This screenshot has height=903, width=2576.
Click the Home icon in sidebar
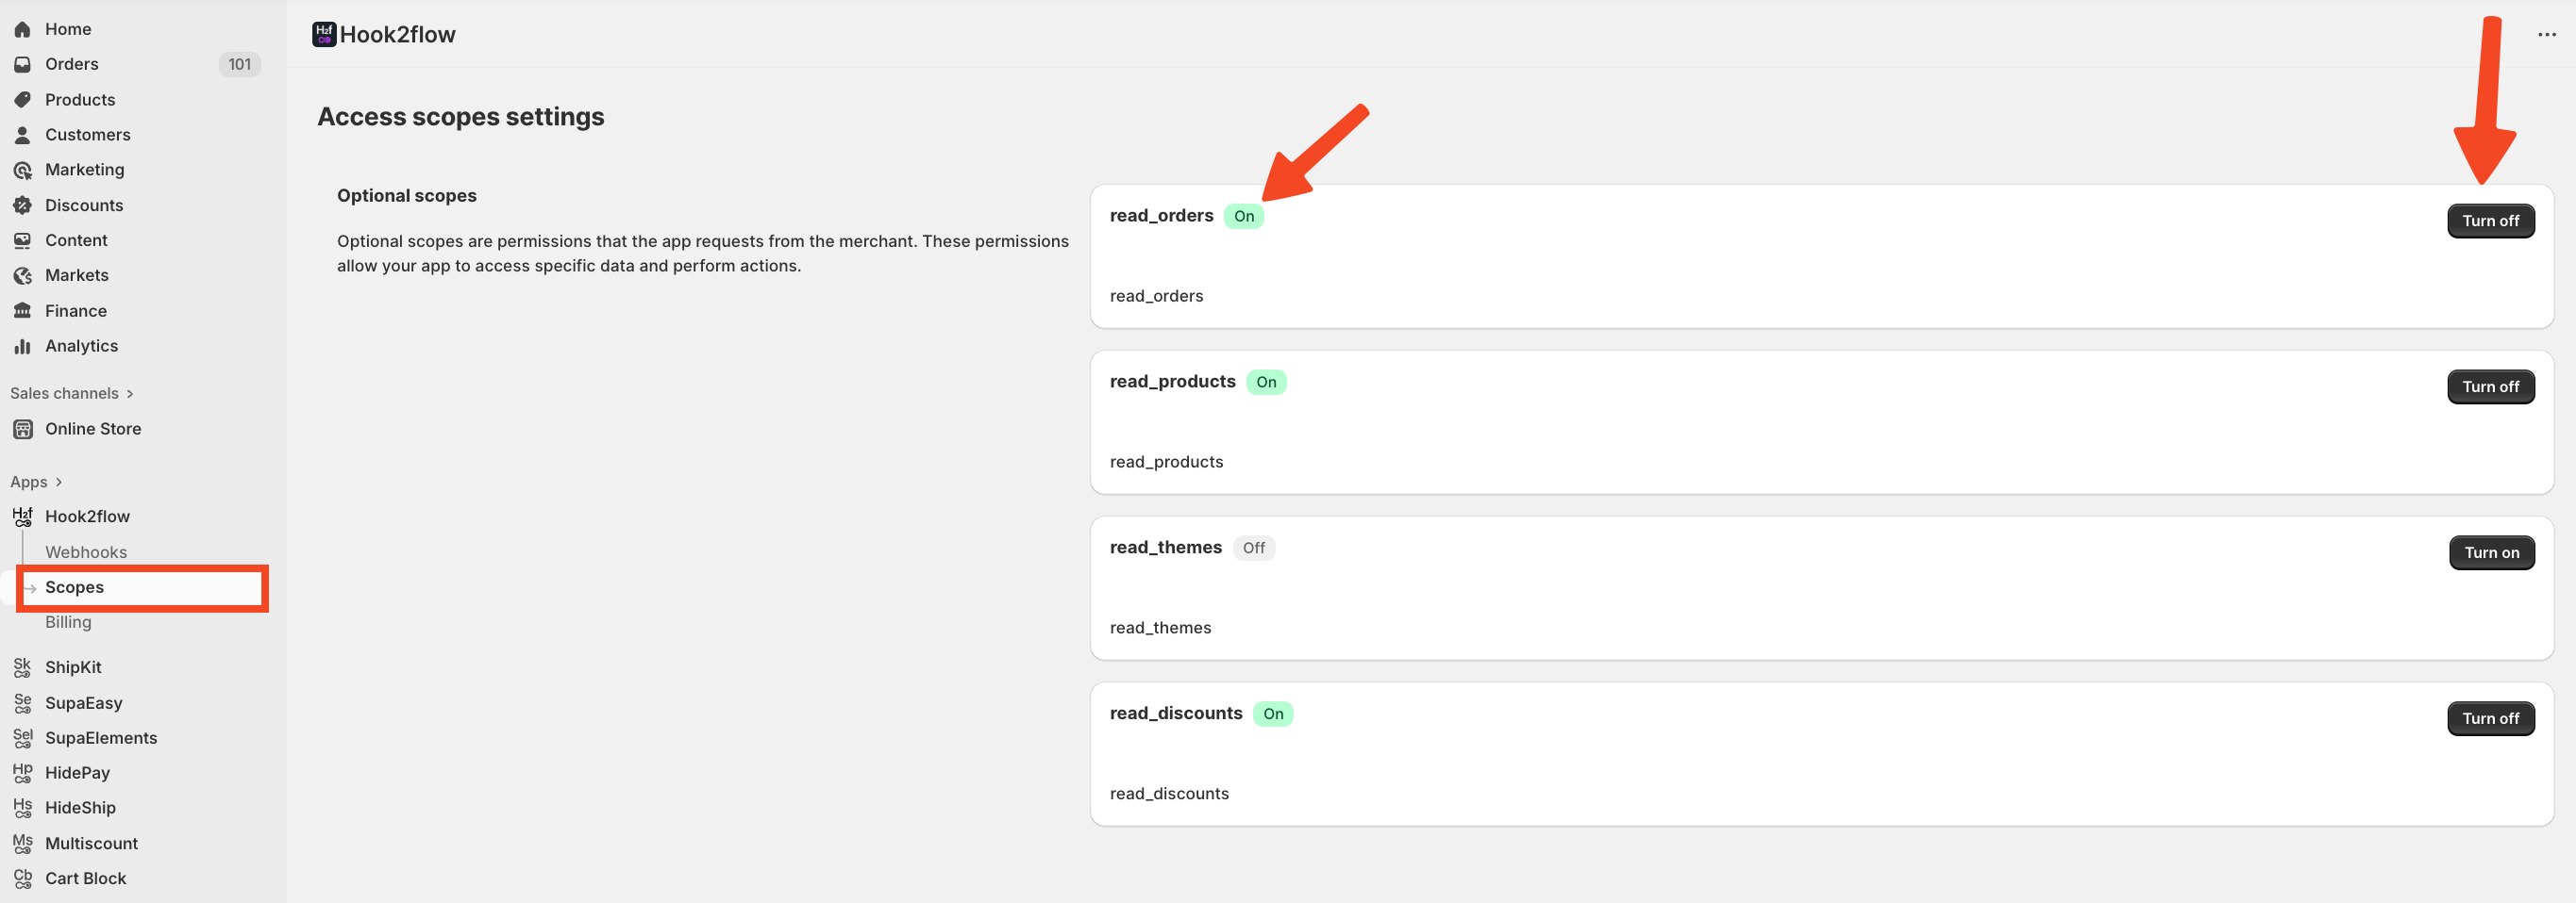tap(22, 30)
